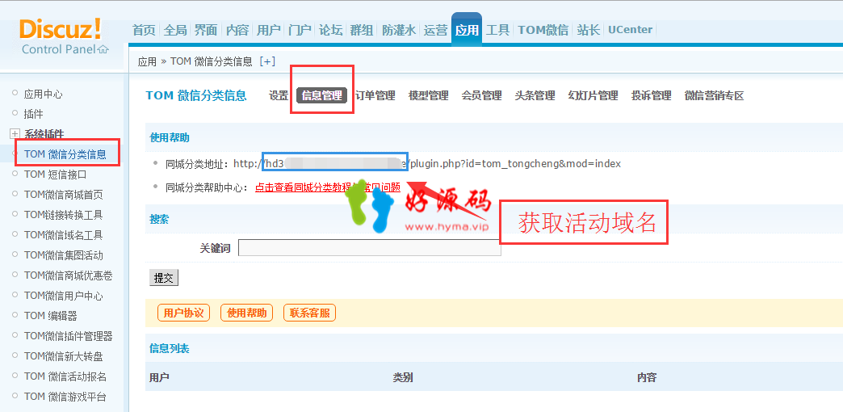Switch to the 订单管理 tab
The image size is (843, 412).
(x=375, y=96)
